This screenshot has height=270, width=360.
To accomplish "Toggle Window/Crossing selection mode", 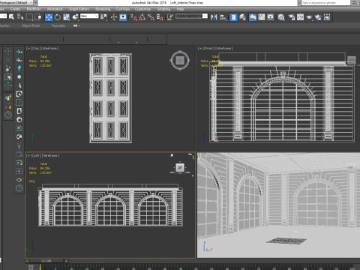I will pos(38,17).
